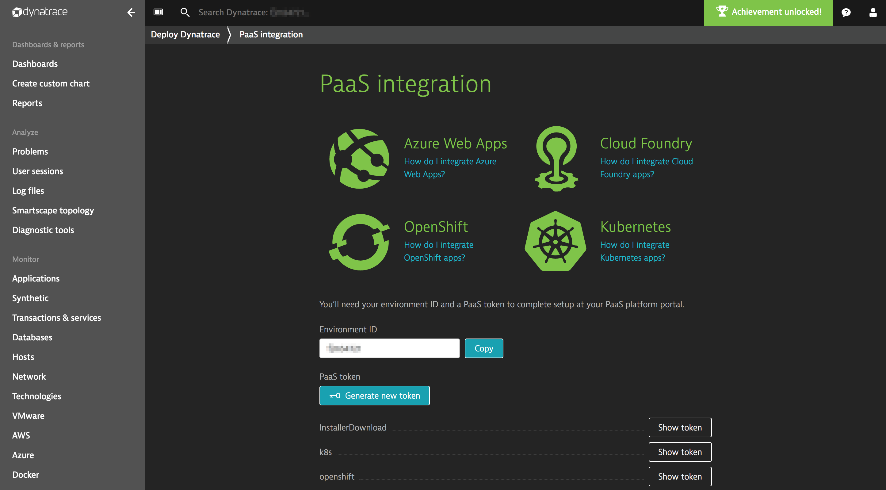Open Dashboards in sidebar

tap(35, 64)
